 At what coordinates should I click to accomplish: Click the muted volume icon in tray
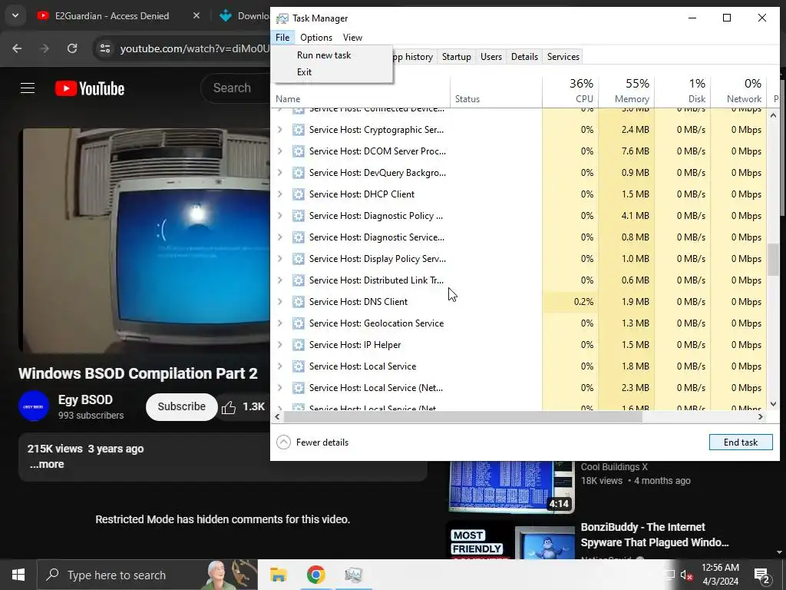[686, 575]
